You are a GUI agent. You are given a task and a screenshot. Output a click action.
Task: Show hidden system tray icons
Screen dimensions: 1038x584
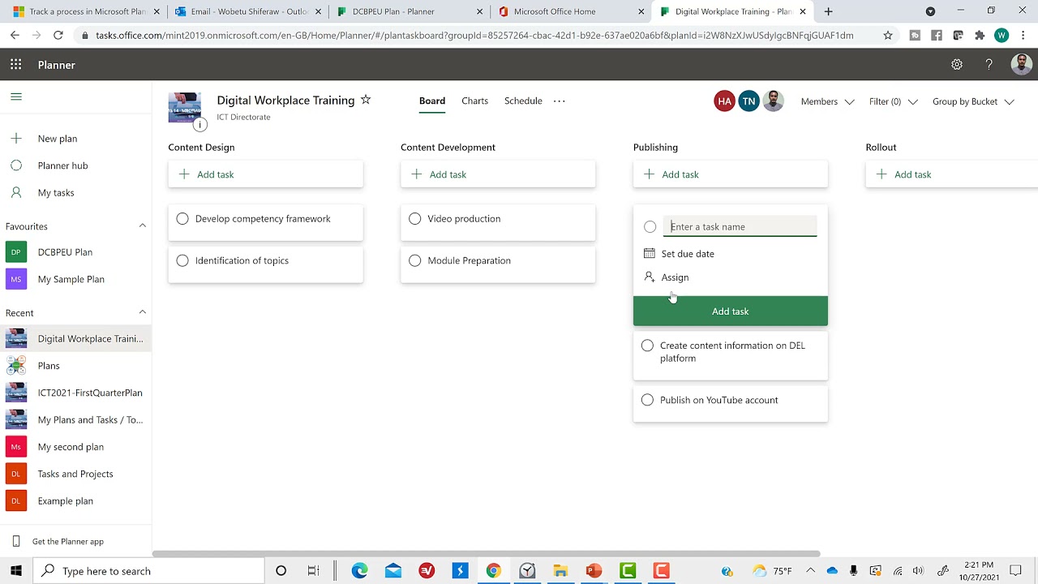point(810,571)
